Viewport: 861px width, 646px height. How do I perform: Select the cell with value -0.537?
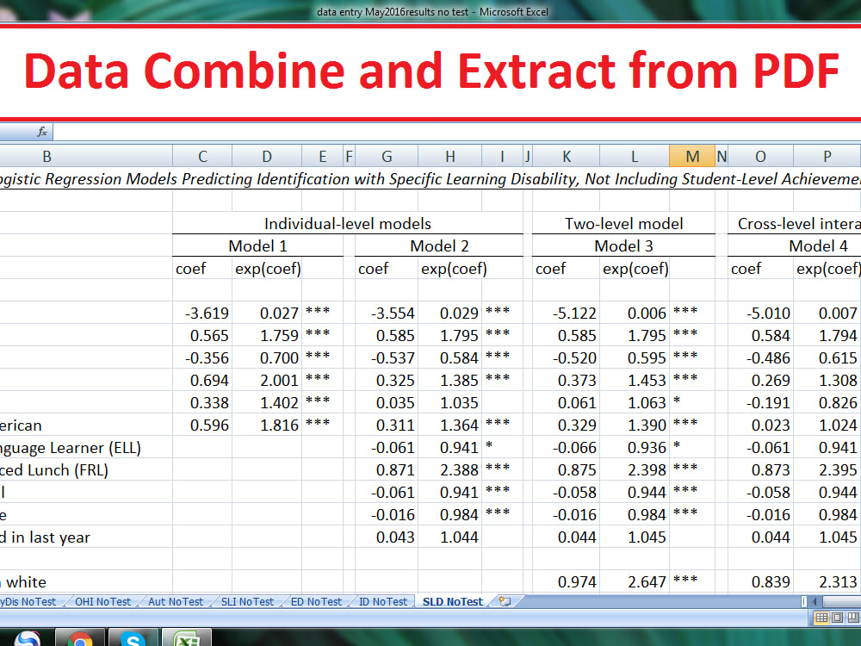pos(386,358)
